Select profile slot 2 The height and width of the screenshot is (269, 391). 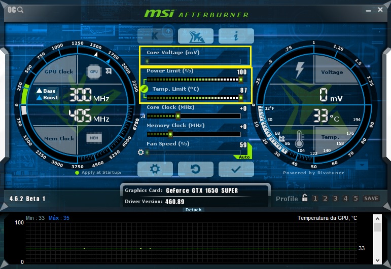click(x=325, y=198)
